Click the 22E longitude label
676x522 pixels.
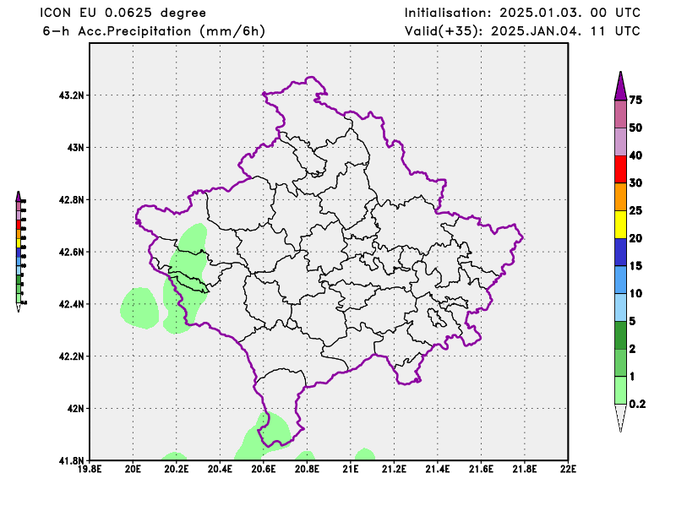[568, 469]
